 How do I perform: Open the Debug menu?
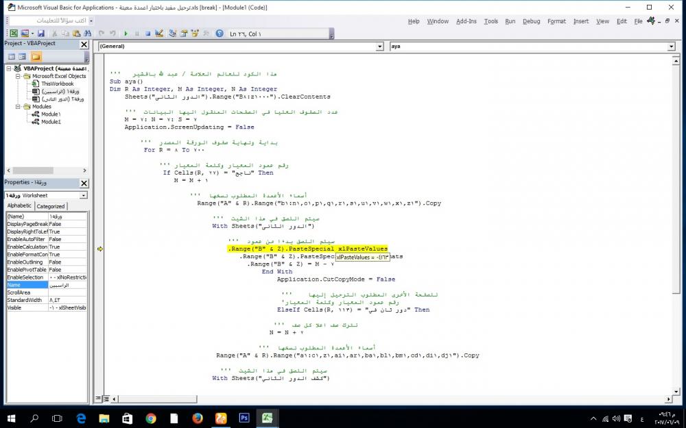point(532,21)
